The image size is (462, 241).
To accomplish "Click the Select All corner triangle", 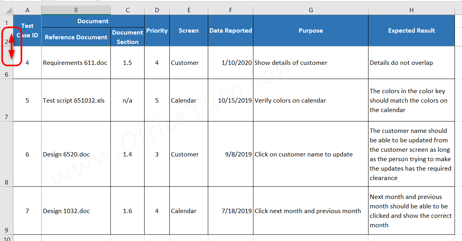I will coord(9,10).
